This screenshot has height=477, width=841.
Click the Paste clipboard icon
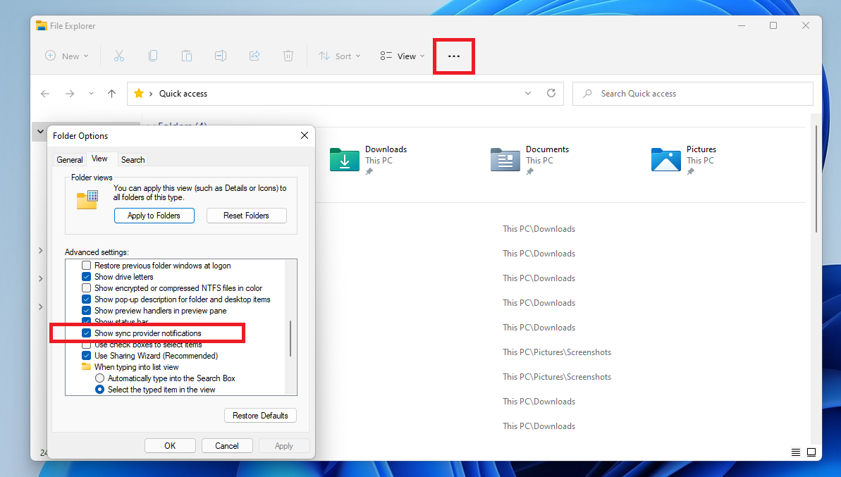pos(186,56)
